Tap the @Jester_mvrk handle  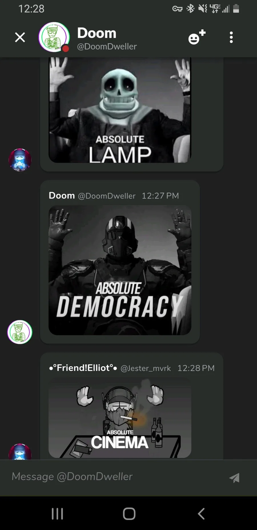pyautogui.click(x=146, y=368)
